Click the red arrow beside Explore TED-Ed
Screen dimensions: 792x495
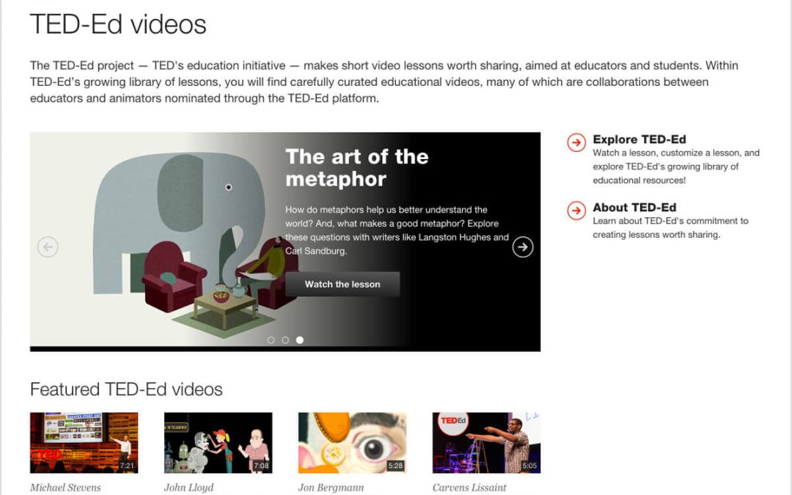pyautogui.click(x=576, y=142)
